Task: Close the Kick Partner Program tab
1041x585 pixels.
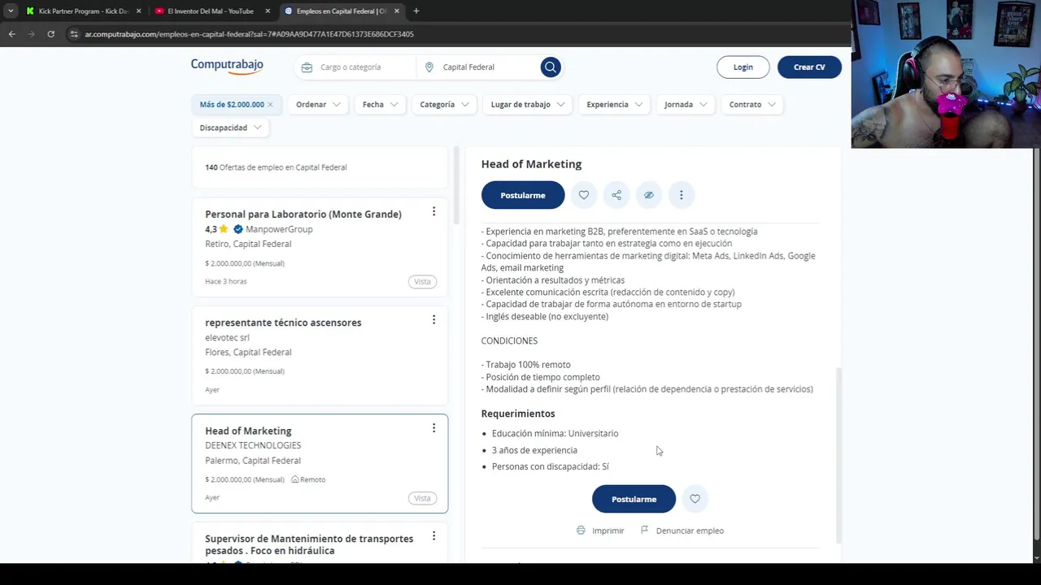Action: (138, 11)
